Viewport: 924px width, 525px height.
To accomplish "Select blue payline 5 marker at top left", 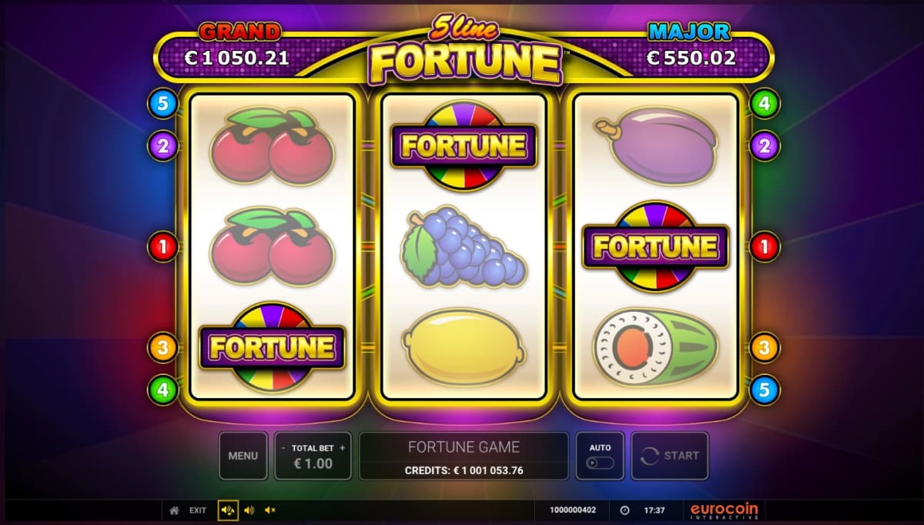I will click(x=162, y=103).
